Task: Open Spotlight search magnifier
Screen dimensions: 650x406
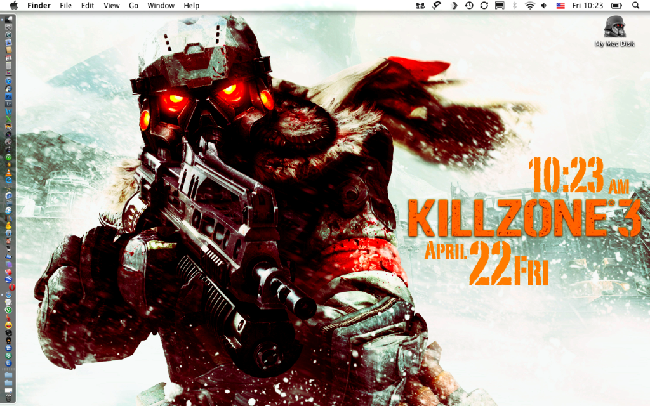Action: coord(636,6)
